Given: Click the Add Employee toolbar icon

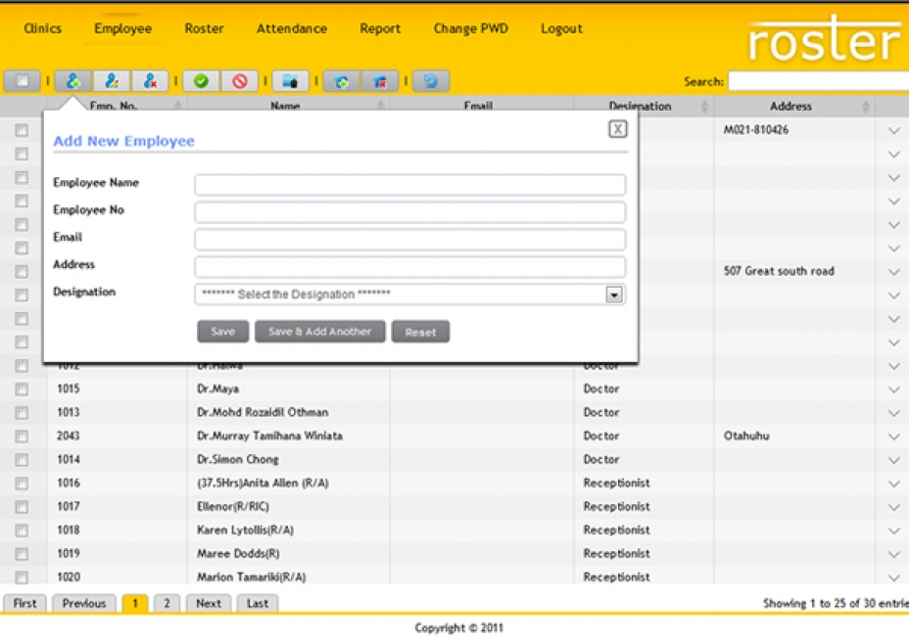Looking at the screenshot, I should (72, 81).
